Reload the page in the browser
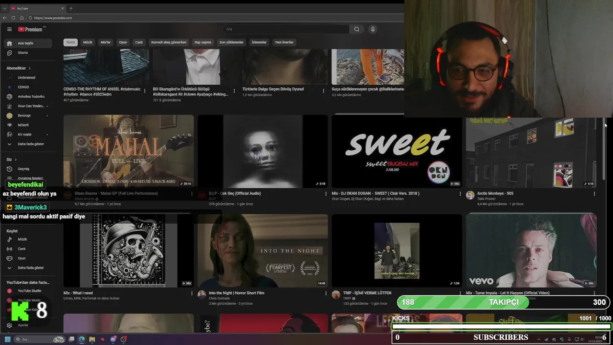613x345 pixels. pos(13,18)
